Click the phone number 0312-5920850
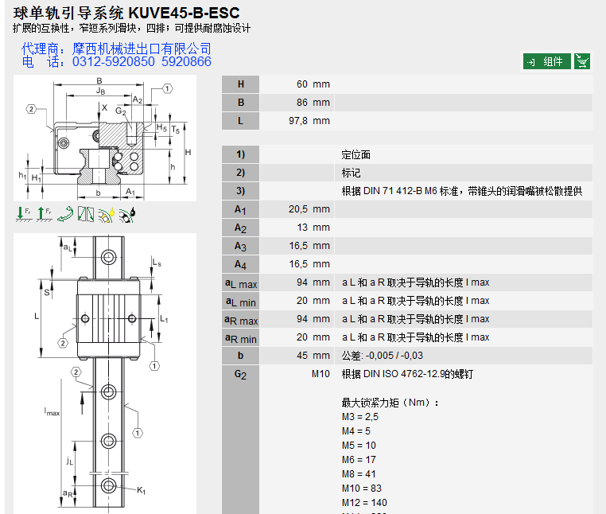 (113, 62)
